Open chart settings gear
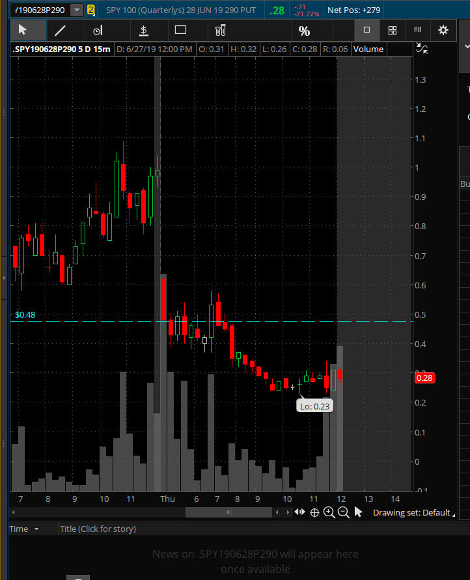 tap(443, 30)
